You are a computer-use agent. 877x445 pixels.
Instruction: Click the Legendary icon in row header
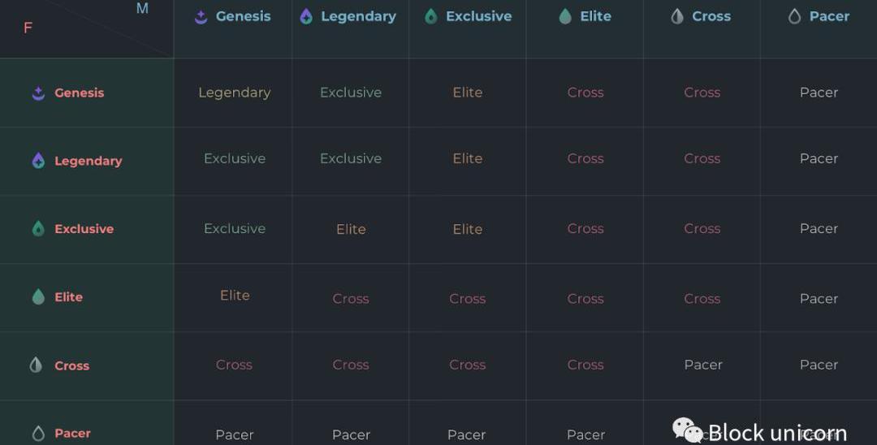(x=38, y=161)
